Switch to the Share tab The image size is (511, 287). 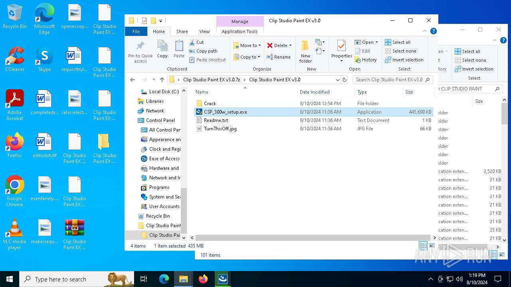[182, 31]
